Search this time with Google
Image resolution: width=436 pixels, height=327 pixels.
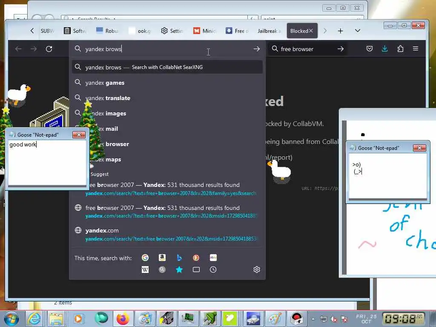pos(145,258)
